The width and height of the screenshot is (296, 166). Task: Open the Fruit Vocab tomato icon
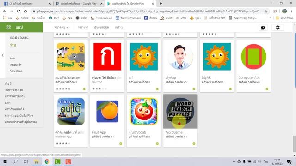[144, 111]
